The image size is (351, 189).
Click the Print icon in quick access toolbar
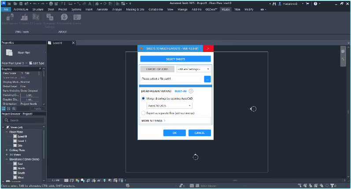(51, 4)
